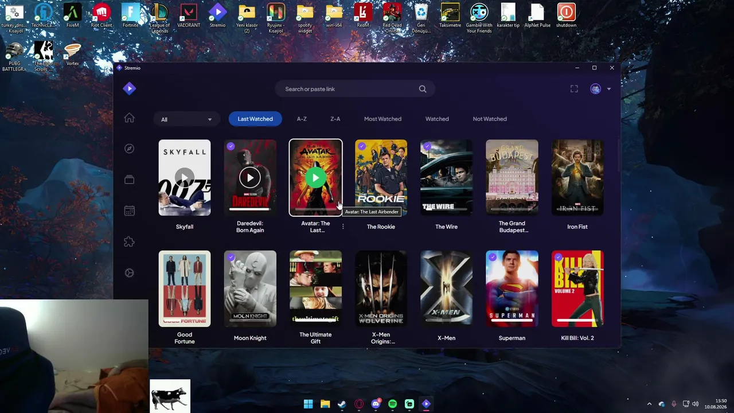Show only Watched items
Viewport: 734px width, 413px height.
(437, 119)
